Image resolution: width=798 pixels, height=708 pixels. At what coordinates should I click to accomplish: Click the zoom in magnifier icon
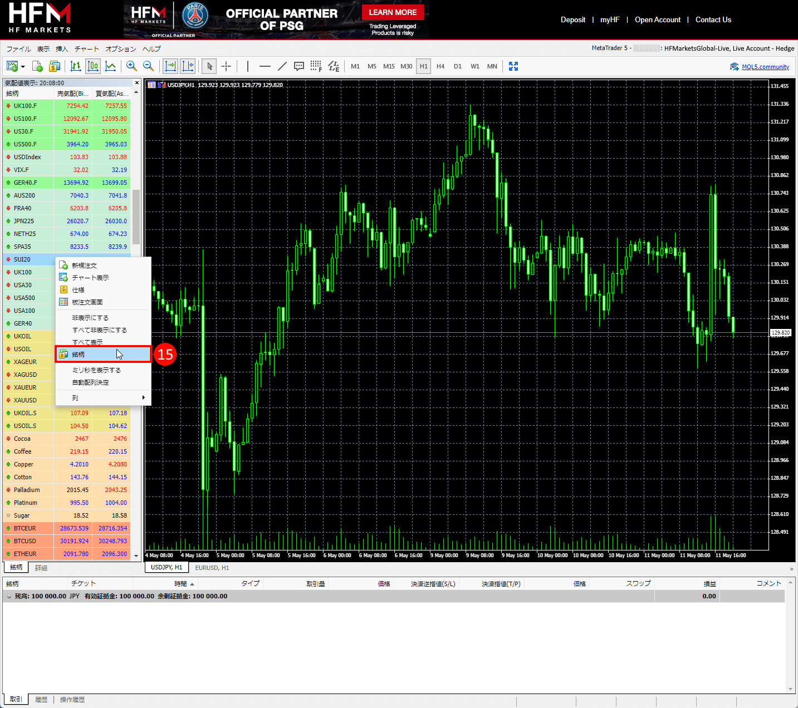click(131, 66)
